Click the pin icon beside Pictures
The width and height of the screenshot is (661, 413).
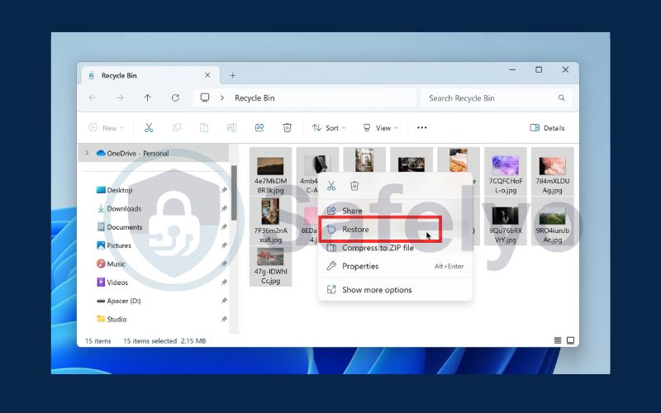tap(224, 245)
